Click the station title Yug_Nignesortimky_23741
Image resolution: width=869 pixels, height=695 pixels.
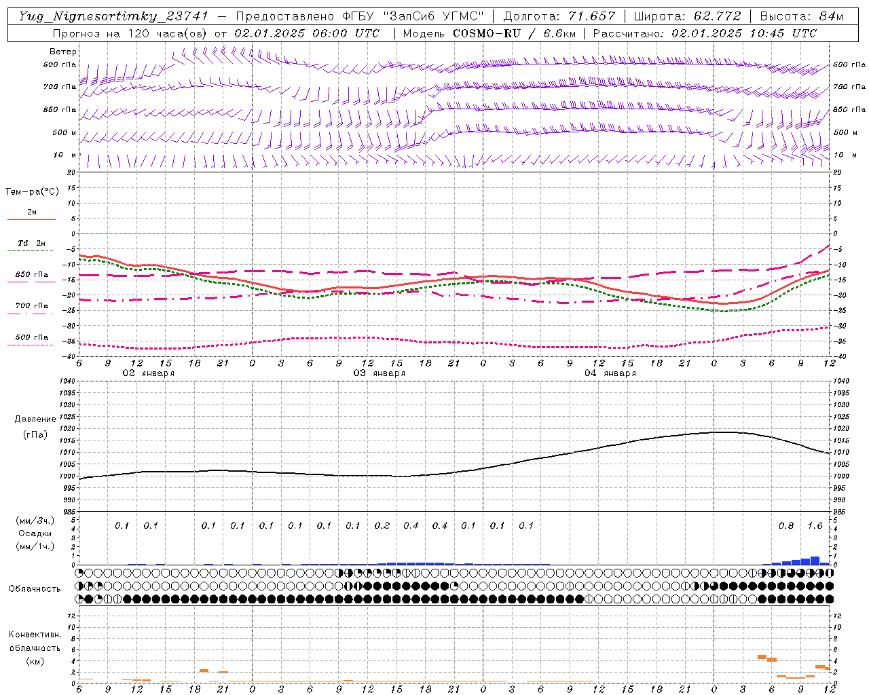[113, 16]
